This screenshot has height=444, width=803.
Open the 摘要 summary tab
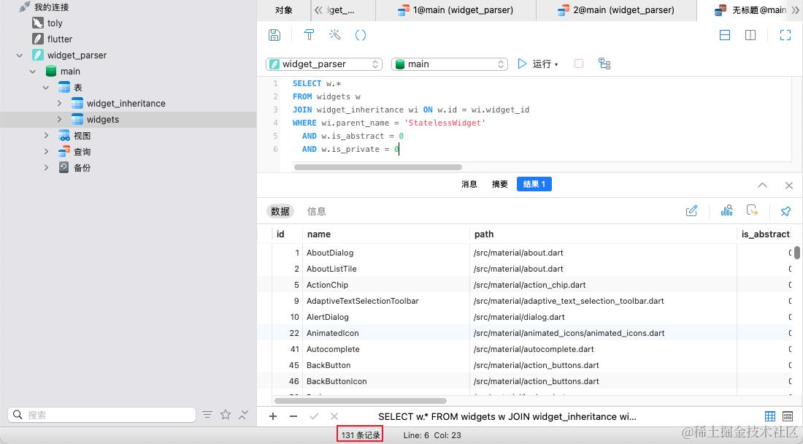tap(500, 184)
